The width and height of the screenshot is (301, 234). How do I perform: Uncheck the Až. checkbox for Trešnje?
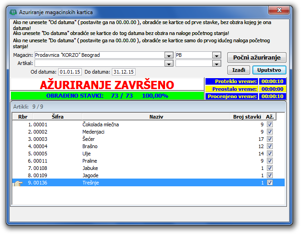(x=270, y=183)
